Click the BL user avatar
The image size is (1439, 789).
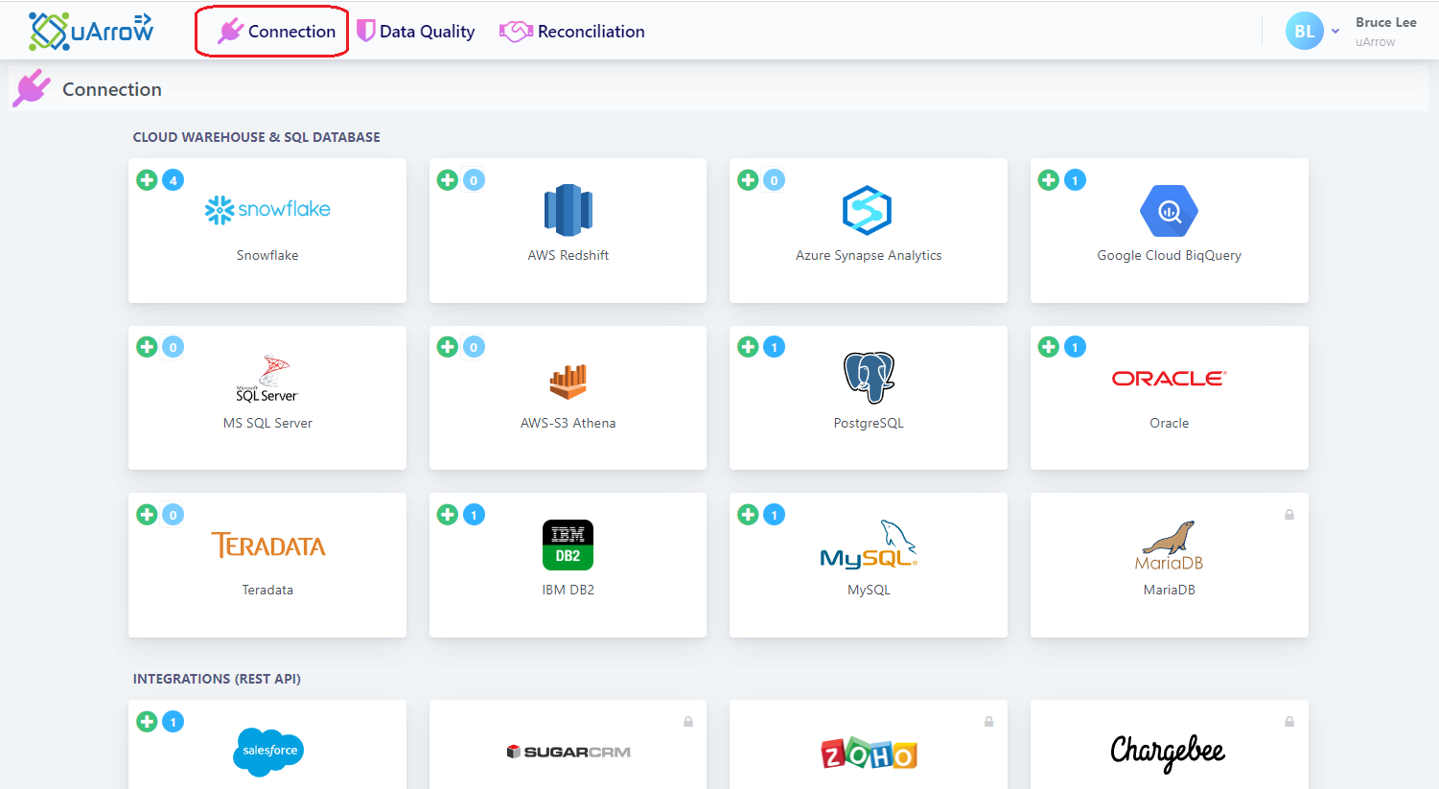pyautogui.click(x=1304, y=32)
